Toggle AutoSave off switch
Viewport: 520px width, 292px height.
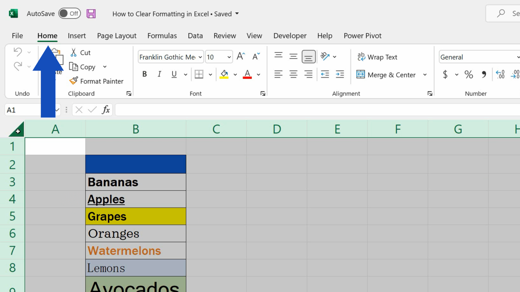pos(69,13)
